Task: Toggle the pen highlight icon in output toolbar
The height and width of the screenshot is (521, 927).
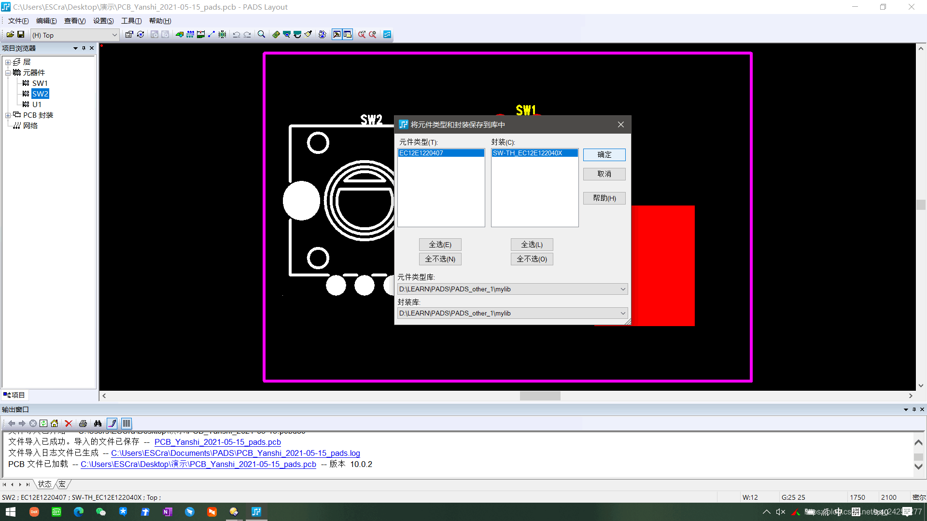Action: coord(112,423)
